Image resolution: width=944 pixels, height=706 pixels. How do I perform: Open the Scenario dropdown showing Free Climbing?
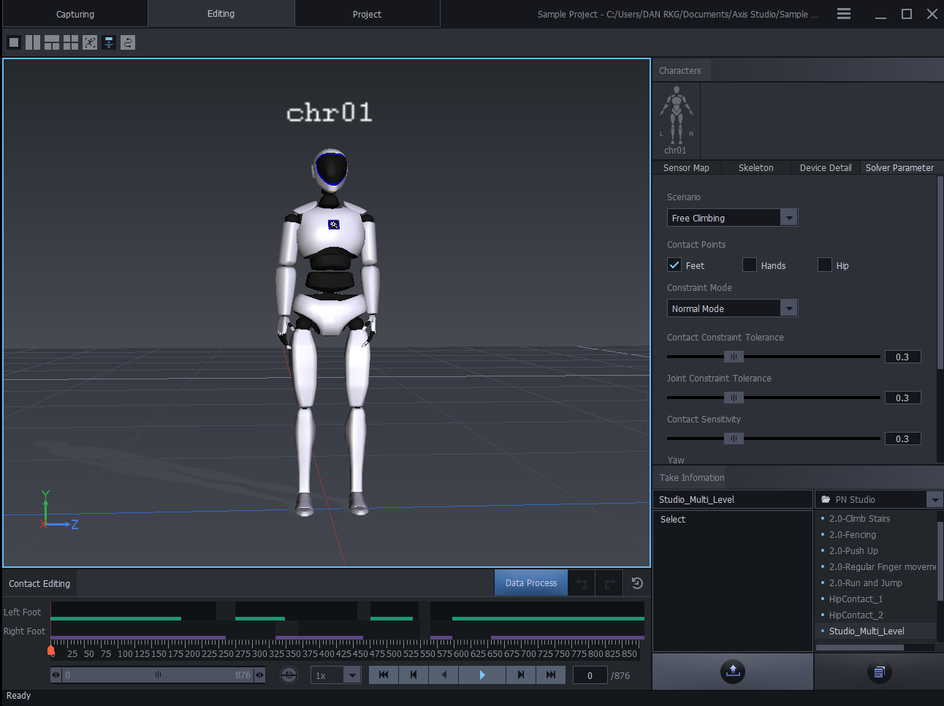click(x=731, y=217)
